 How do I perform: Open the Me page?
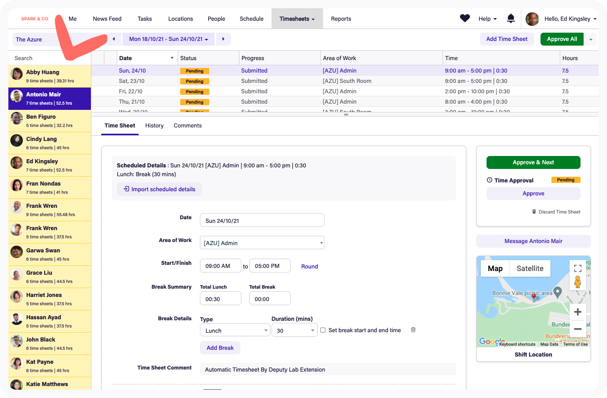pyautogui.click(x=72, y=19)
